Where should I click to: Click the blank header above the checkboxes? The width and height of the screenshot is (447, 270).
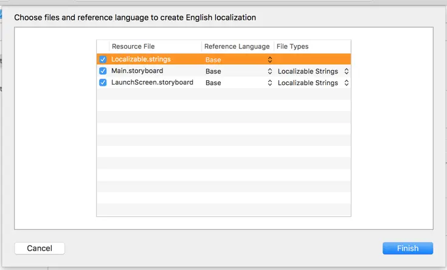[103, 46]
